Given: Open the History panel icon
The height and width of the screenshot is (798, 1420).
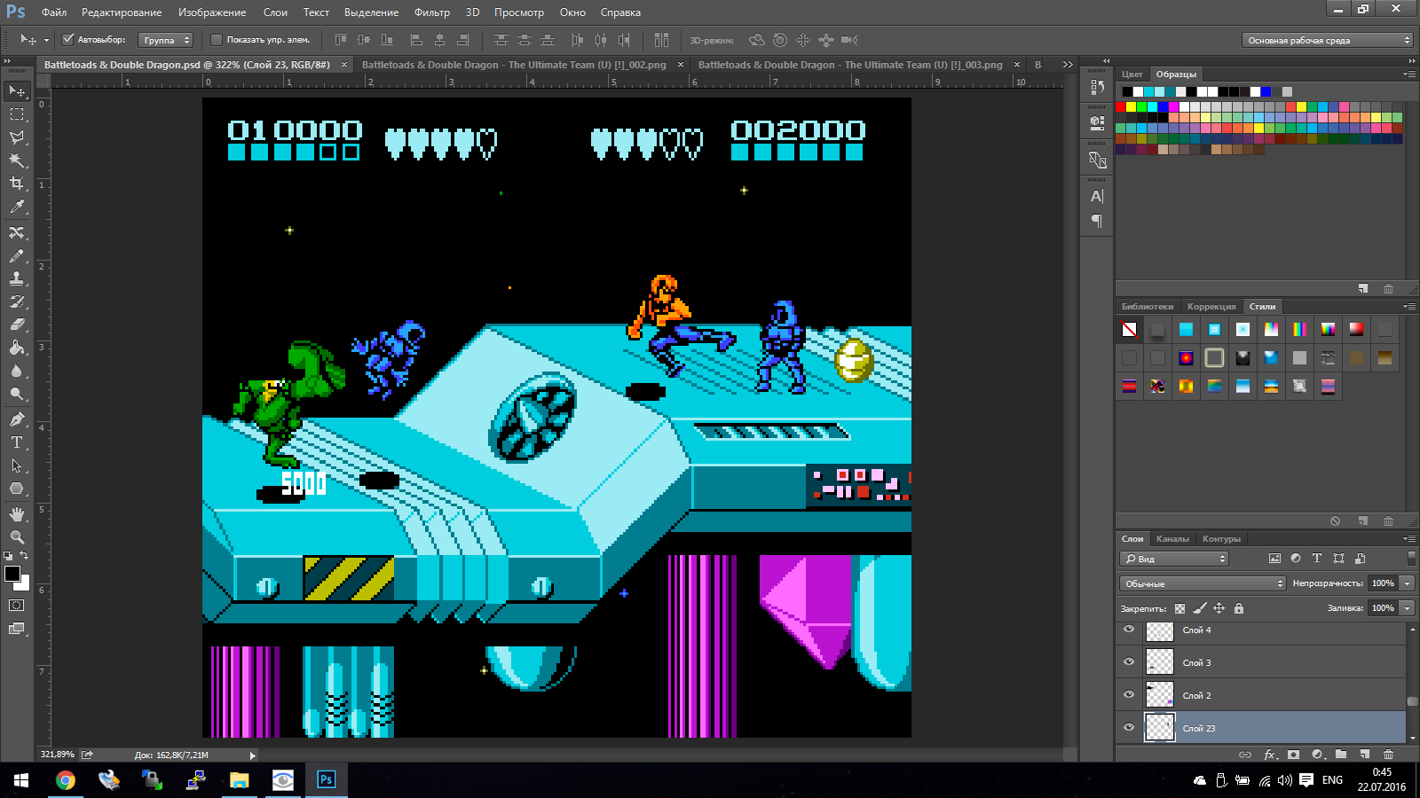Looking at the screenshot, I should pyautogui.click(x=1097, y=87).
